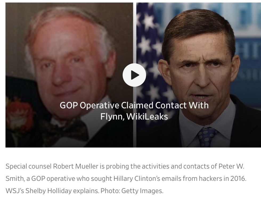Click the 'Getty Images' photo credit
Viewport: 261px width, 204px height.
pyautogui.click(x=142, y=191)
